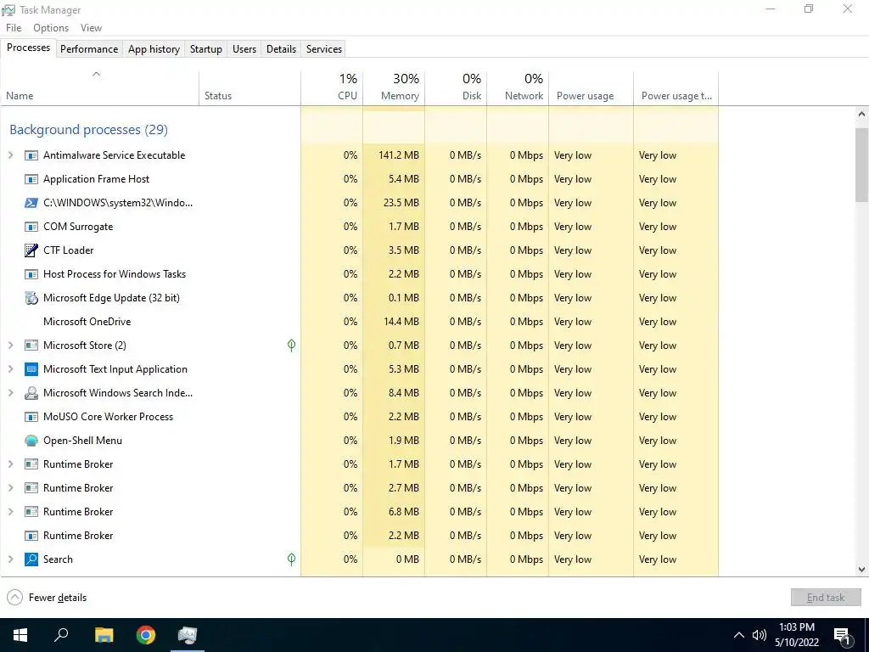This screenshot has height=652, width=869.
Task: Open the notification center icon
Action: [842, 636]
